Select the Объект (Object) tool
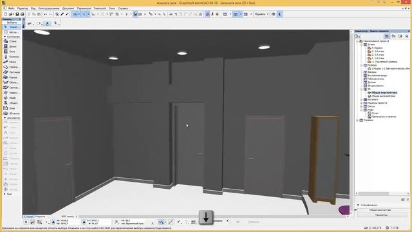The height and width of the screenshot is (232, 412). pyautogui.click(x=10, y=103)
